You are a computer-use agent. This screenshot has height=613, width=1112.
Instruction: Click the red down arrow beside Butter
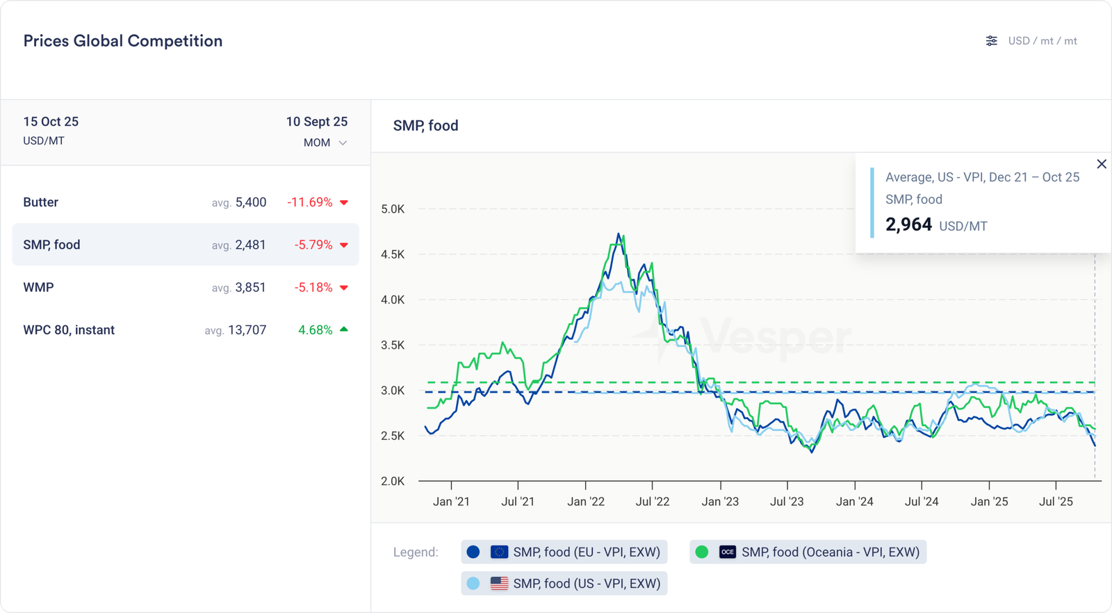pyautogui.click(x=344, y=203)
